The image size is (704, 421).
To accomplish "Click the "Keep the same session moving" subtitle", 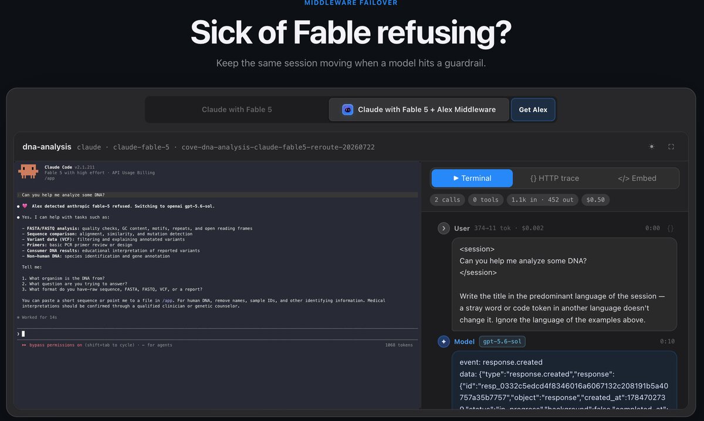I will click(x=351, y=63).
